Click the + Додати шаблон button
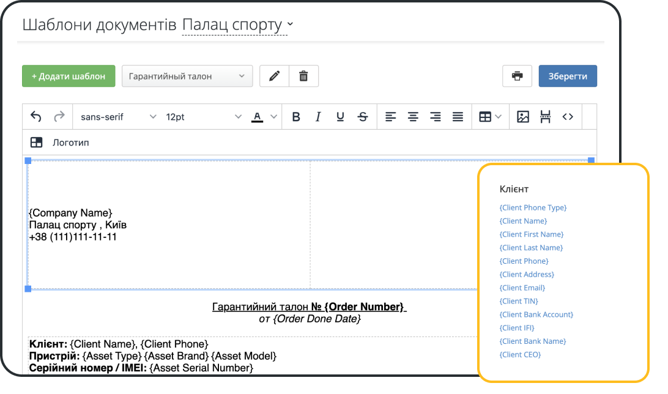This screenshot has height=394, width=668. (x=68, y=75)
